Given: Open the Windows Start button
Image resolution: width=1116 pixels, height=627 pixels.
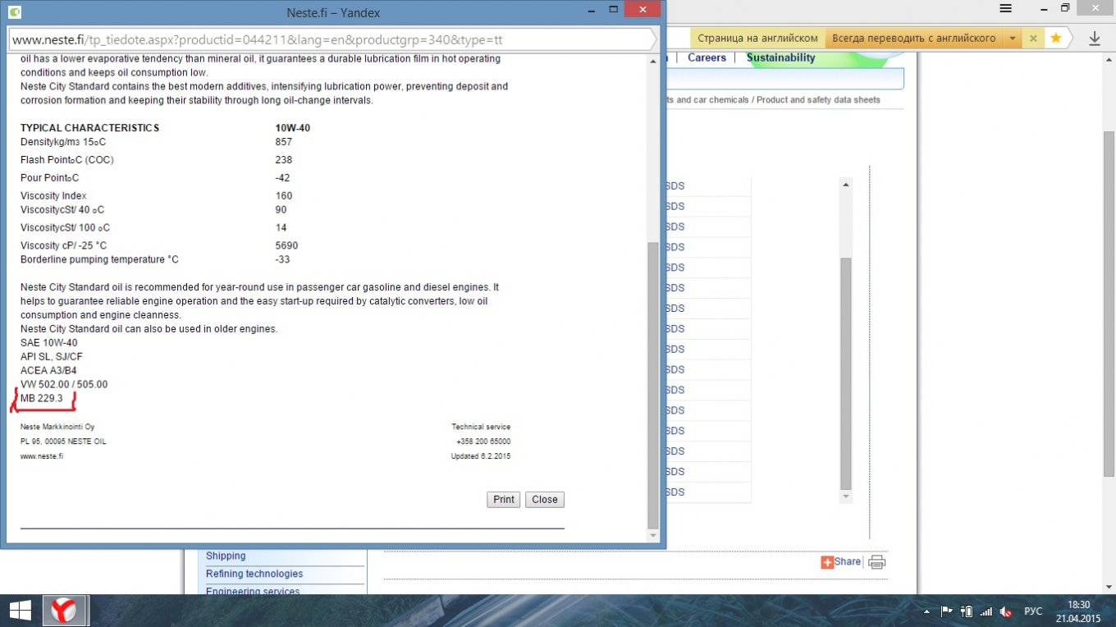Looking at the screenshot, I should click(20, 611).
